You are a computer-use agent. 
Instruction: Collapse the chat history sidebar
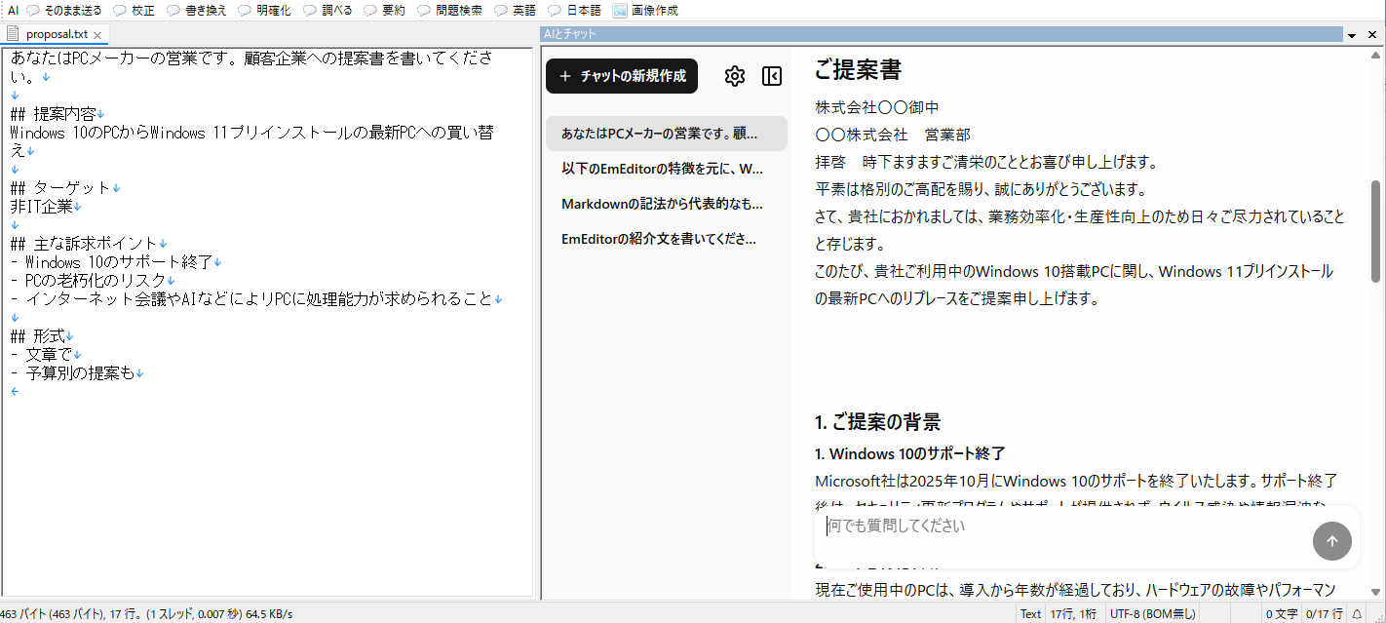coord(771,76)
